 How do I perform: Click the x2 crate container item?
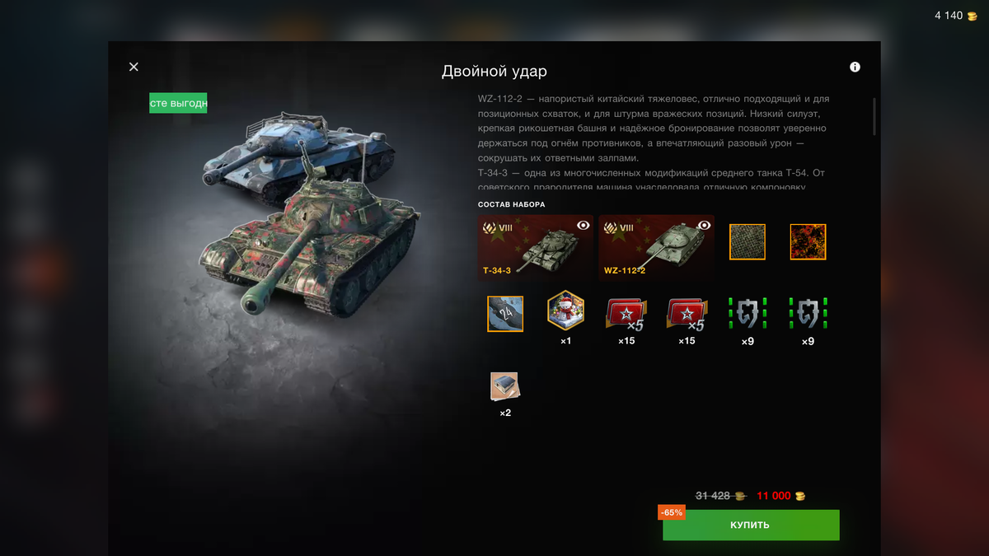(x=505, y=386)
